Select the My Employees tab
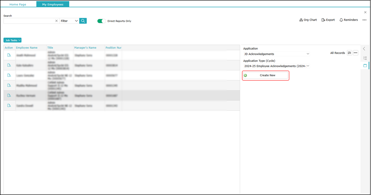 (x=53, y=4)
